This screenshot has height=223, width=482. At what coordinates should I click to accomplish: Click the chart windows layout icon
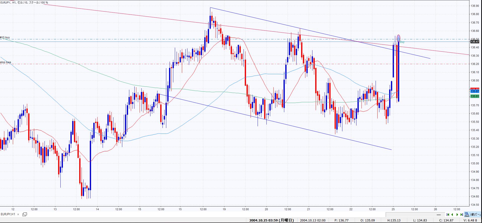click(467, 214)
